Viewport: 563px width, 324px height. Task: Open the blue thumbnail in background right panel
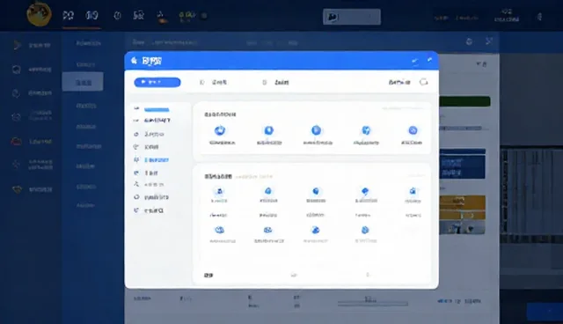click(463, 164)
